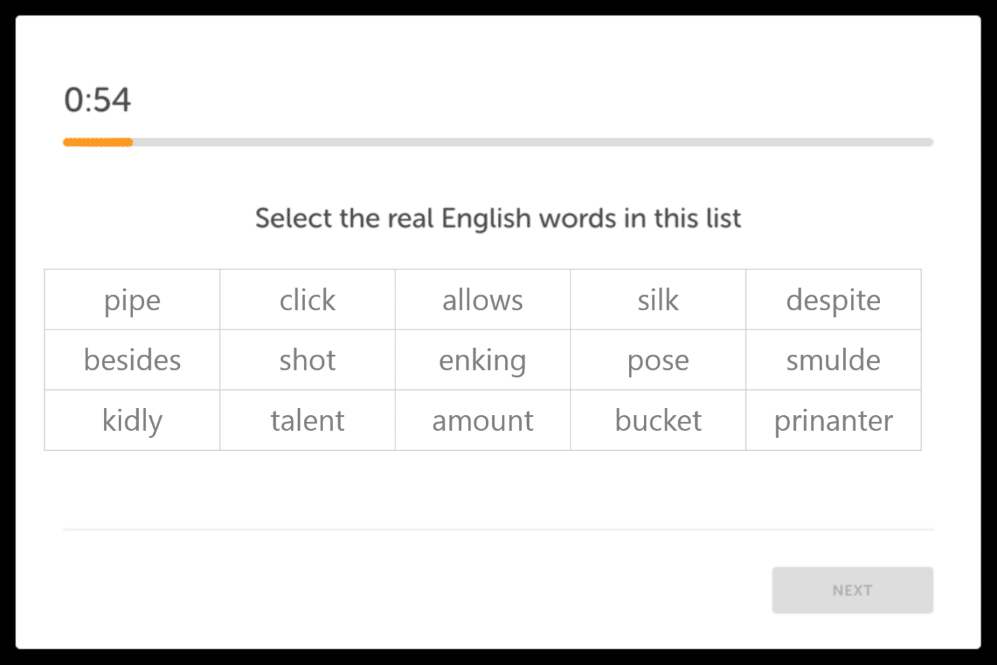
Task: Select the word "silk"
Action: [x=658, y=300]
